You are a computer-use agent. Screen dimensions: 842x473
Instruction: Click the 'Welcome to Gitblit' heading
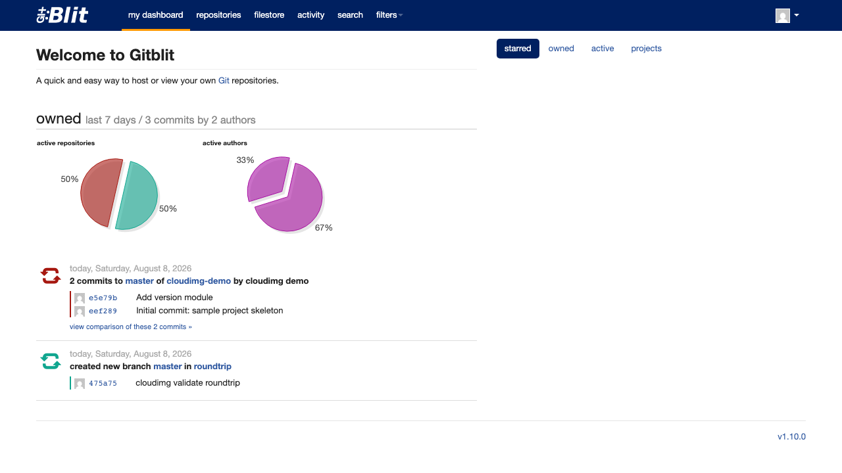pyautogui.click(x=105, y=55)
